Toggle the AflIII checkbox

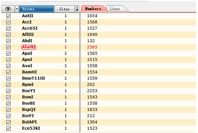8,35
